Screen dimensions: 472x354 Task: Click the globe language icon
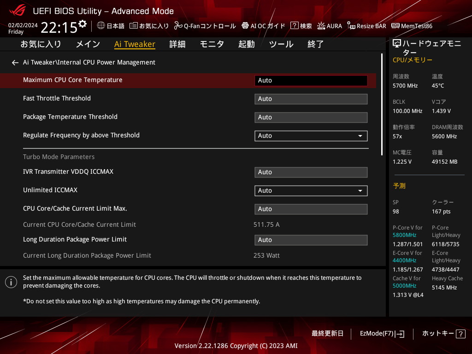[x=101, y=26]
